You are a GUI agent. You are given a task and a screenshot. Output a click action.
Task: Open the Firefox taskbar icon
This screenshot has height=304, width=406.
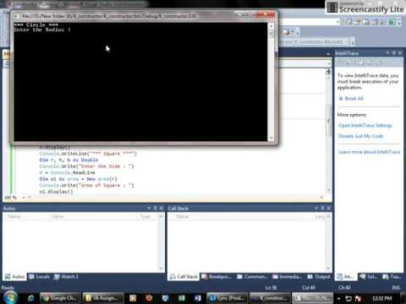[149, 298]
